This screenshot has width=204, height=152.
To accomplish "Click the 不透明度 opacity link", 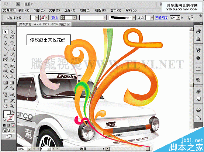I will pos(162,18).
